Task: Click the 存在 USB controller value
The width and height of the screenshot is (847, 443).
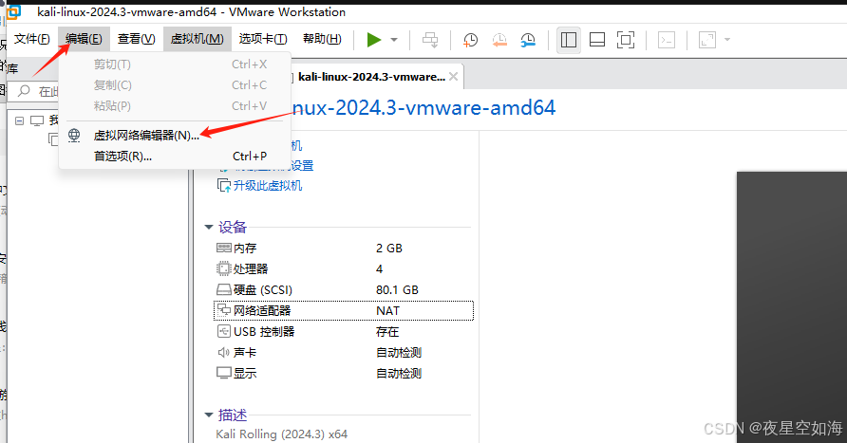Action: coord(387,331)
